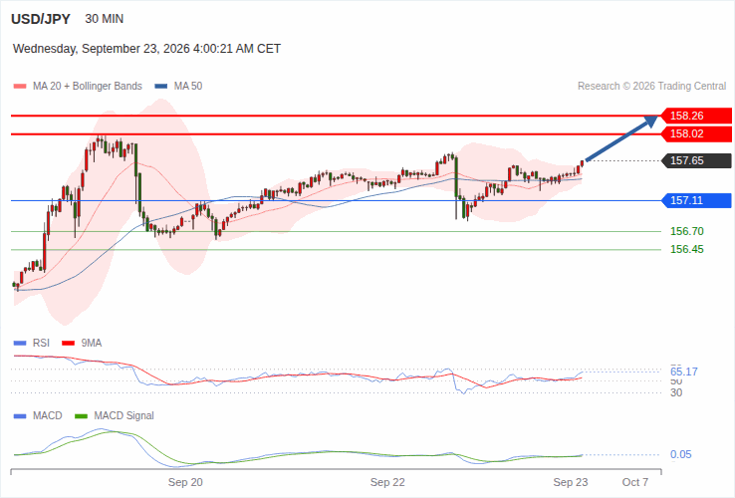This screenshot has height=498, width=735.
Task: Click the 157.65 current price tag
Action: coord(696,160)
